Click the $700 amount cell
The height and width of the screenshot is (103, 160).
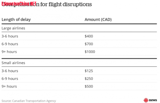89,44
